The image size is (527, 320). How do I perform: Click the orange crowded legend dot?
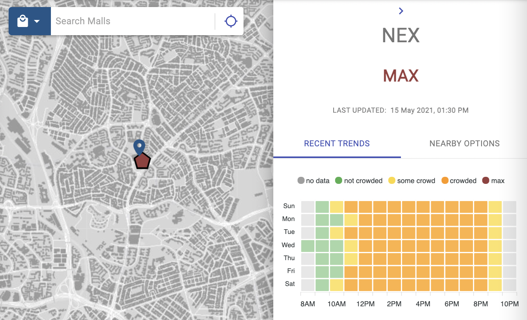[445, 181]
